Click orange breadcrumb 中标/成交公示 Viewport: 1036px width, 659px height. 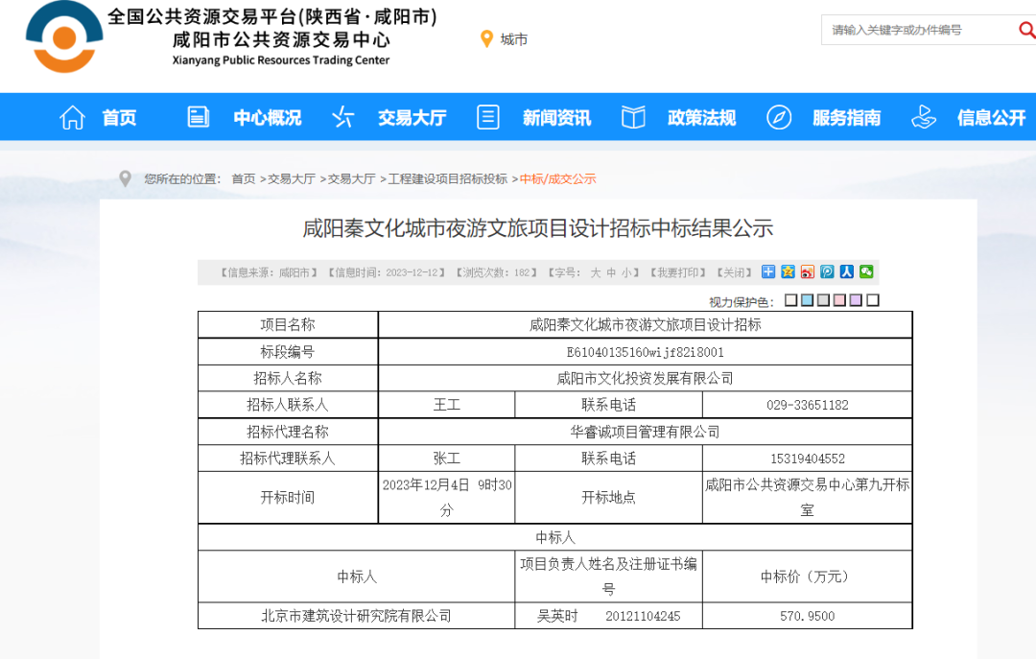tap(557, 178)
